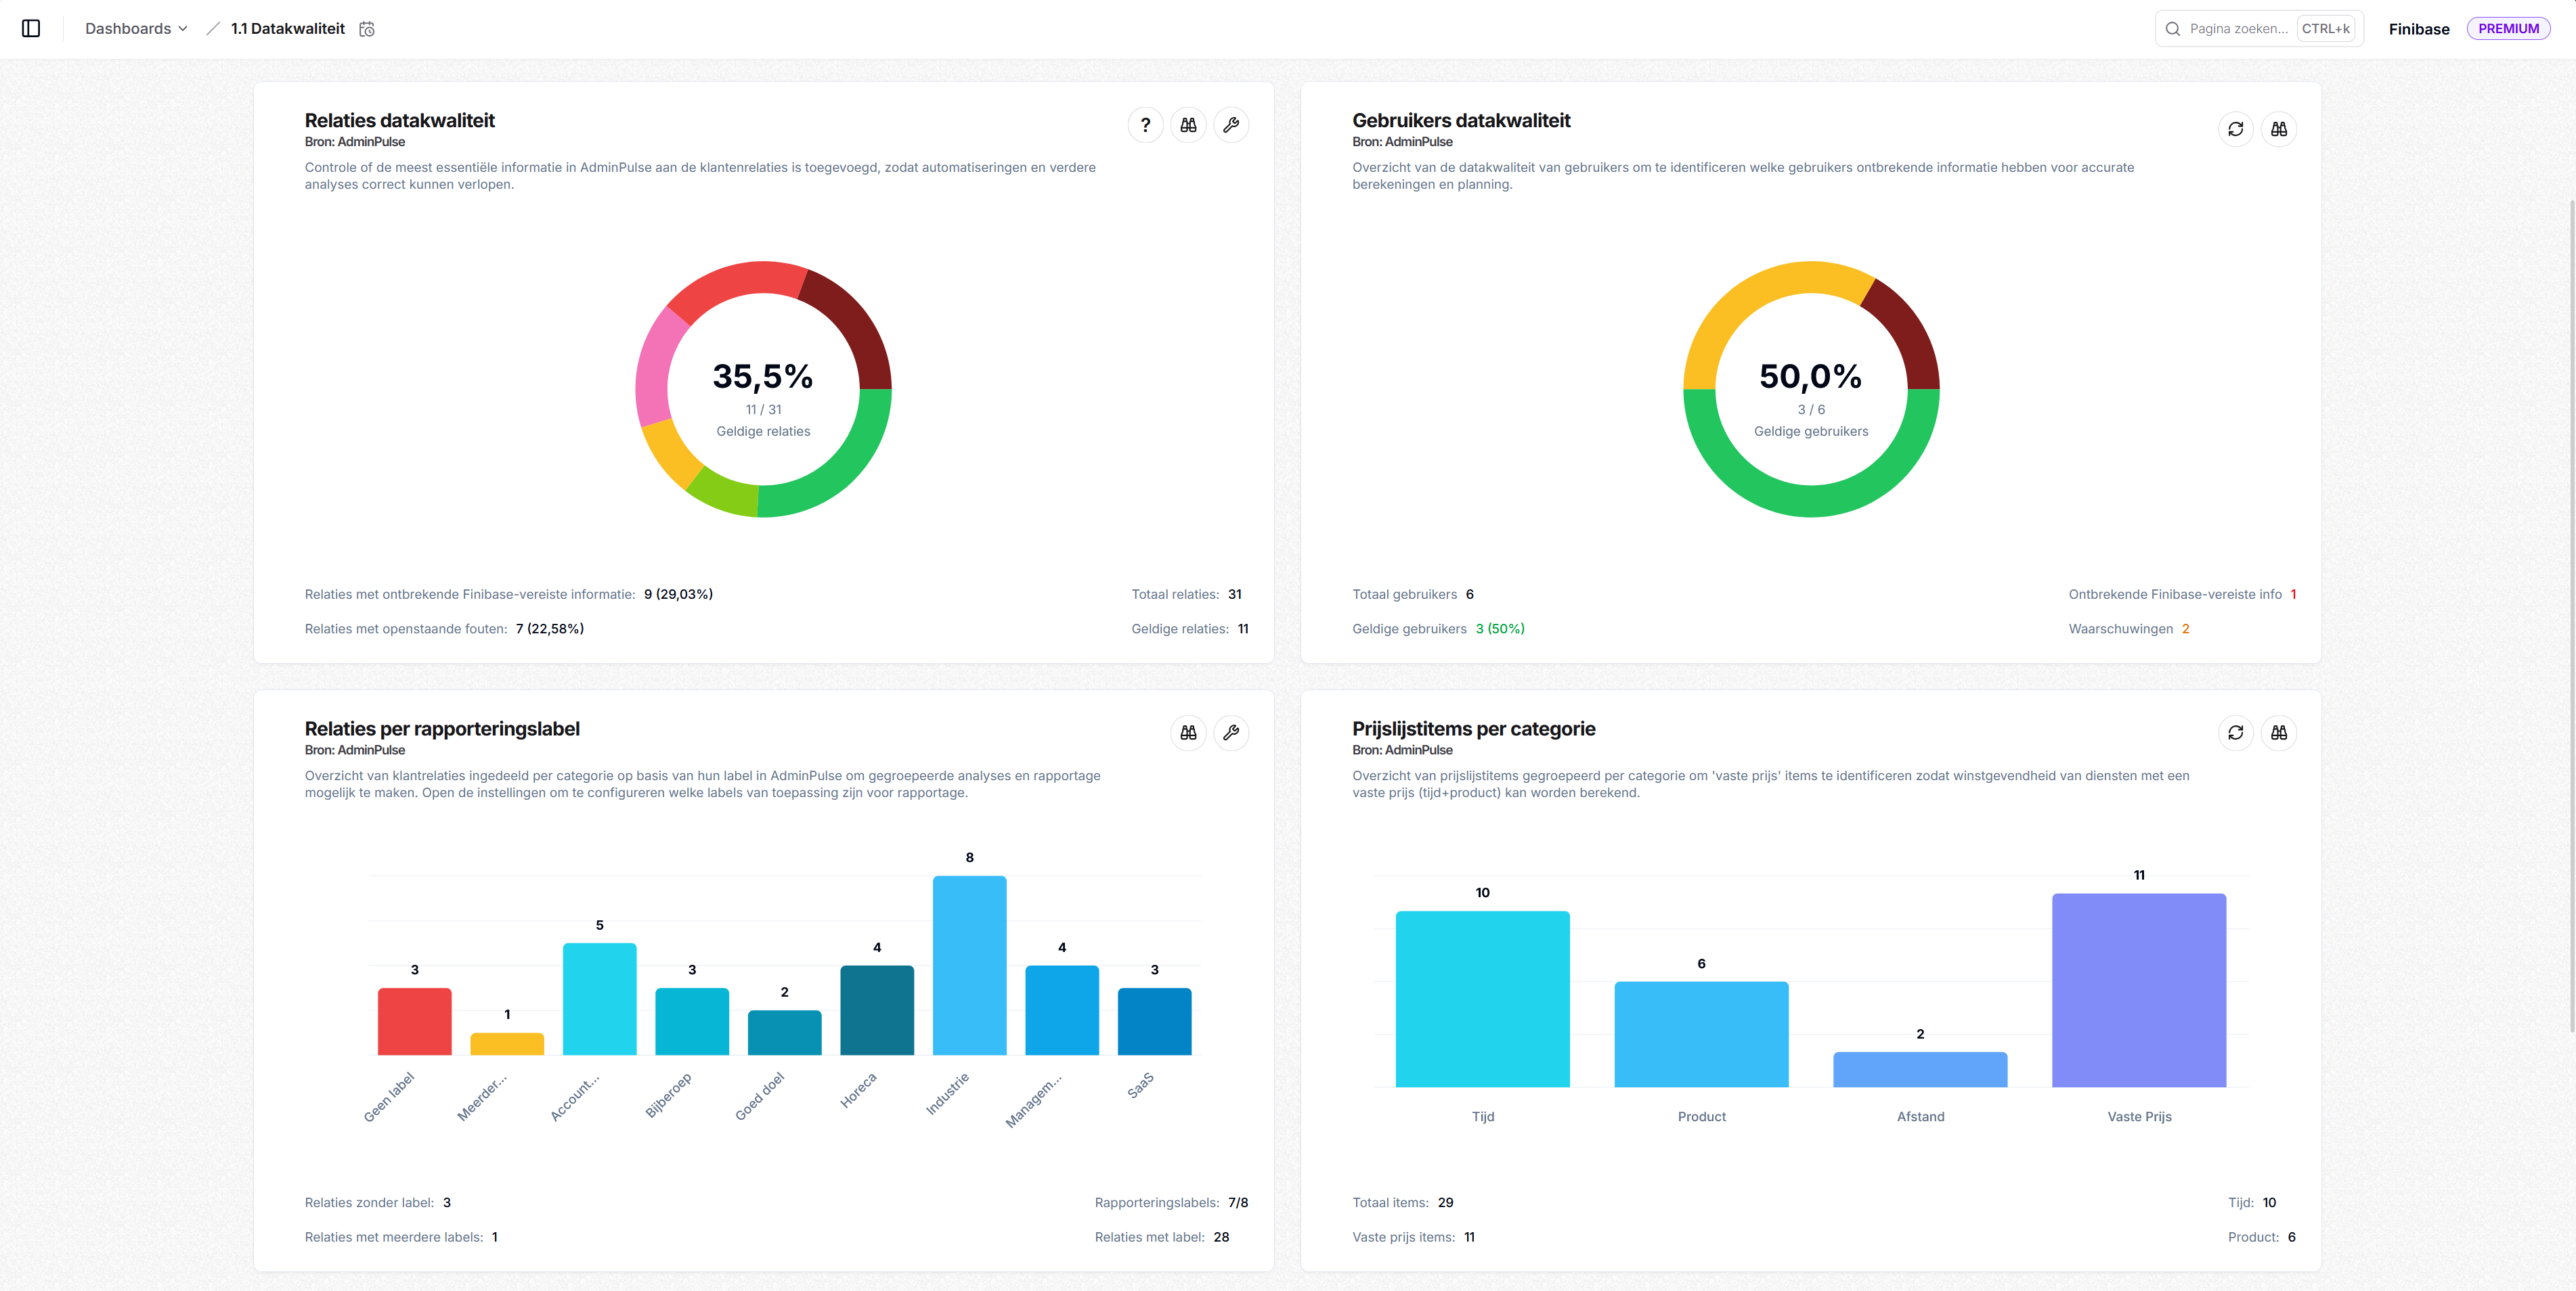Click binoculars icon in Relaties datakwaliteit card
The width and height of the screenshot is (2576, 1291).
click(1188, 125)
